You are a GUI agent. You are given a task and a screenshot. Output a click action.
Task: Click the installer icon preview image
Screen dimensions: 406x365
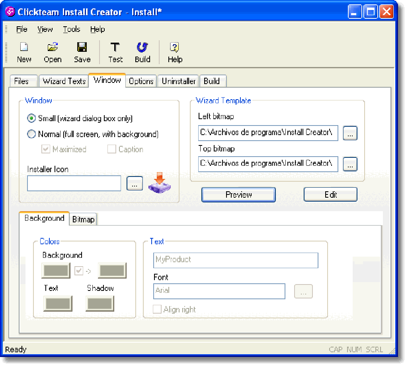(x=160, y=183)
